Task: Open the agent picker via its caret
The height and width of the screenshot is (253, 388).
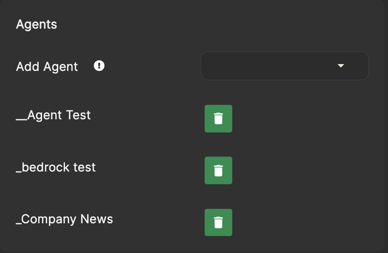Action: (x=340, y=66)
